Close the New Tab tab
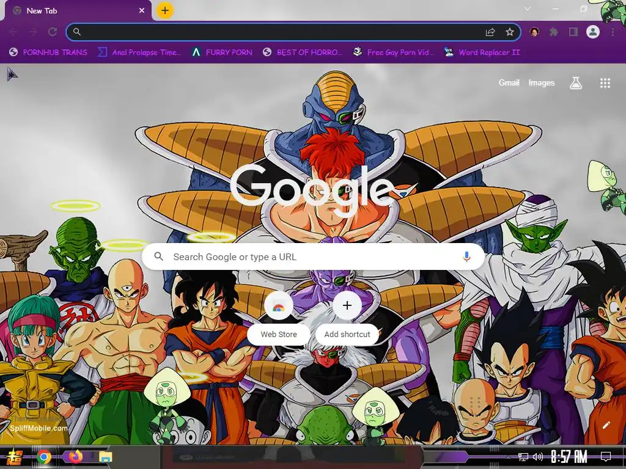 [x=142, y=11]
